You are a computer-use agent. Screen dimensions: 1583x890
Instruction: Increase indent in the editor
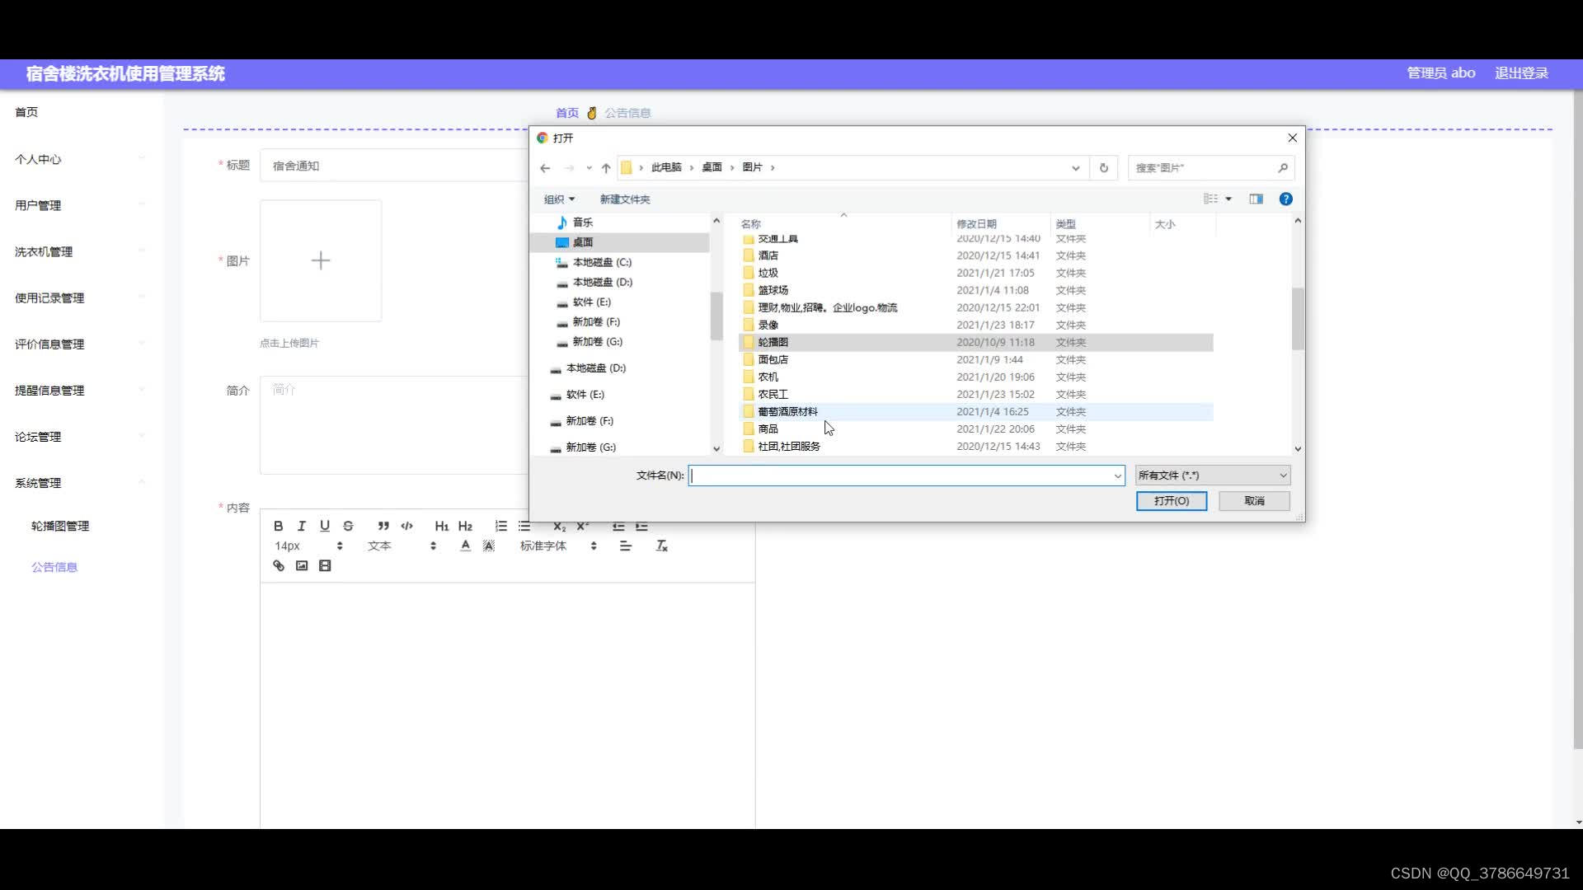641,526
